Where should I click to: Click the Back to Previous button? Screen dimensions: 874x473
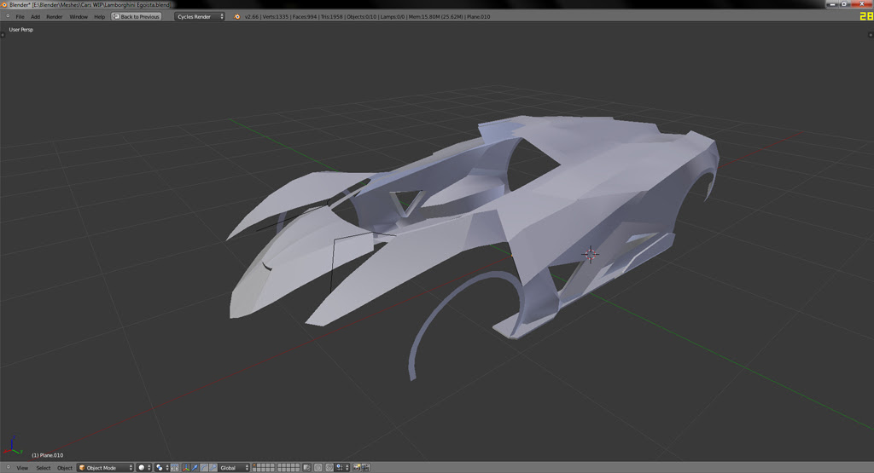point(137,16)
